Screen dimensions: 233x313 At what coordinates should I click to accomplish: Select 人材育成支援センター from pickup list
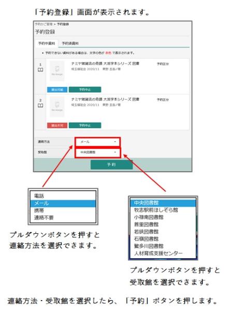click(x=158, y=254)
